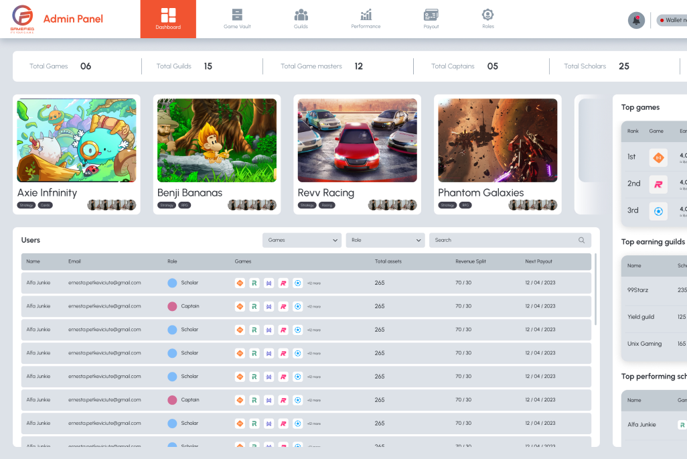Image resolution: width=687 pixels, height=459 pixels.
Task: Click the Wallet button in header
Action: pos(672,20)
